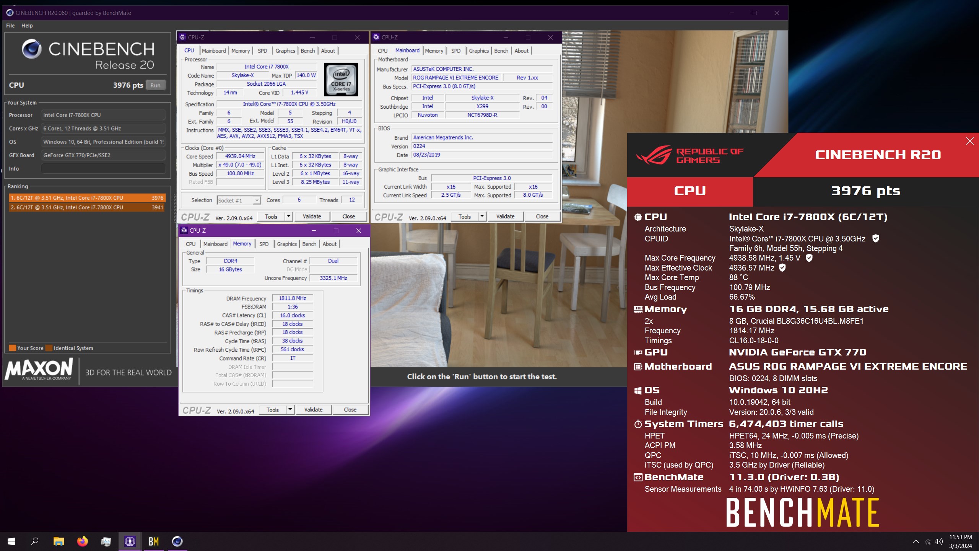Open the CPU-Z taskbar icon

130,541
